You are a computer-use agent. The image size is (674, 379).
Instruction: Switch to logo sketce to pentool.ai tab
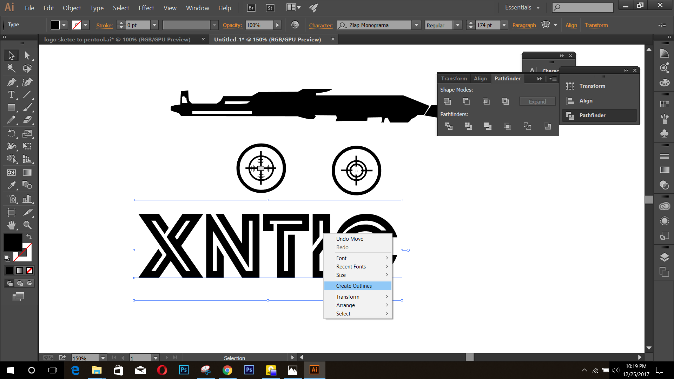117,39
